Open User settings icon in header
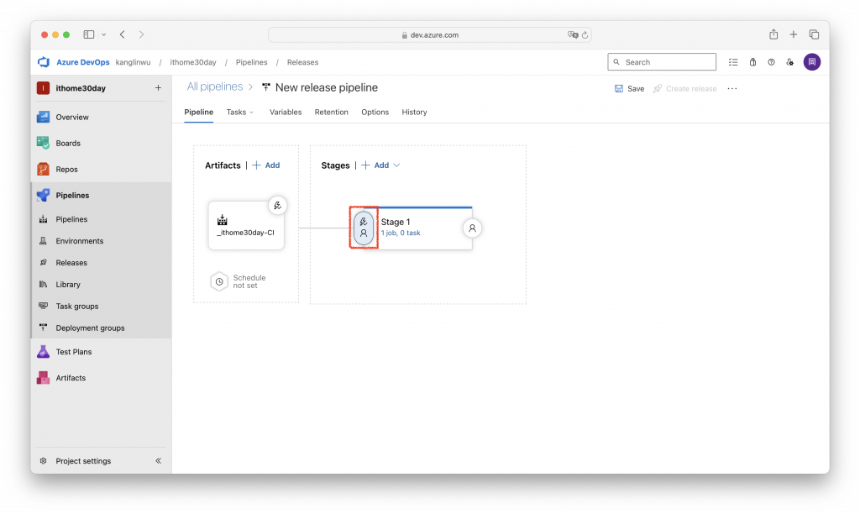 [789, 62]
